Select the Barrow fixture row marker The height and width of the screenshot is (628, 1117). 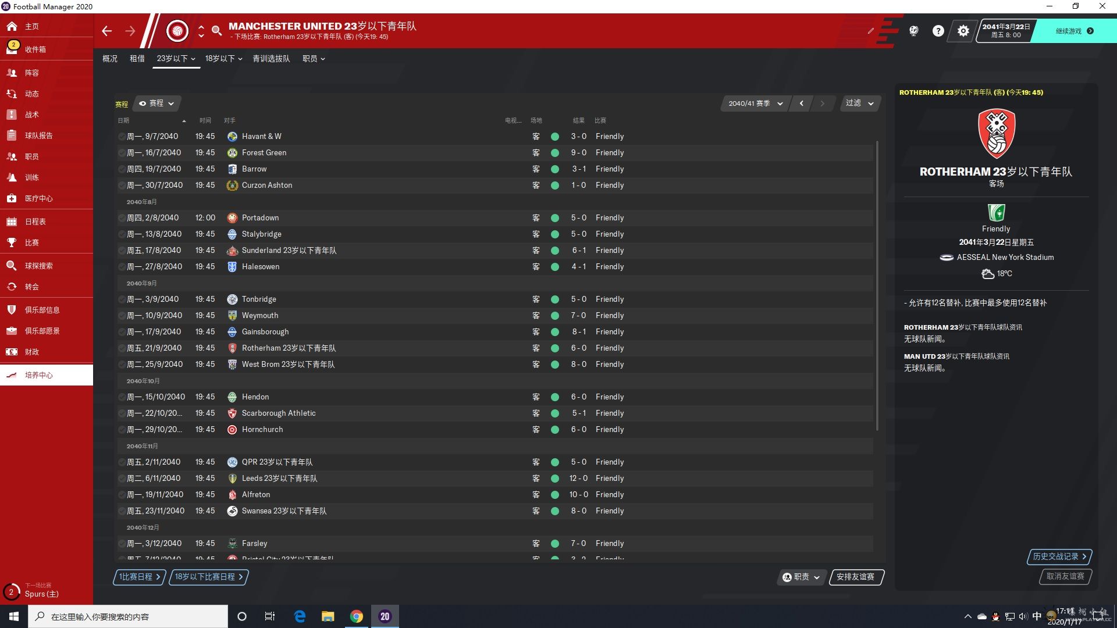[122, 169]
